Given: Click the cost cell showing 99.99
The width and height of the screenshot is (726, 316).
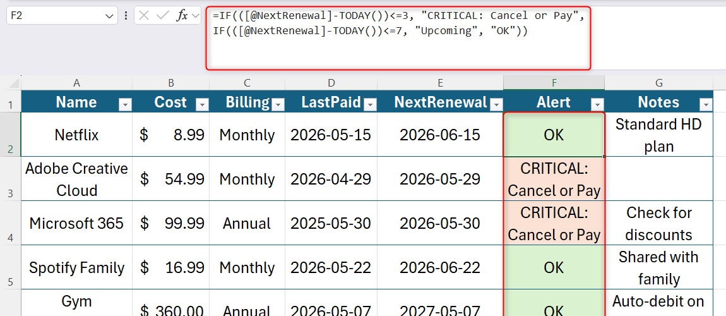Looking at the screenshot, I should click(x=171, y=223).
